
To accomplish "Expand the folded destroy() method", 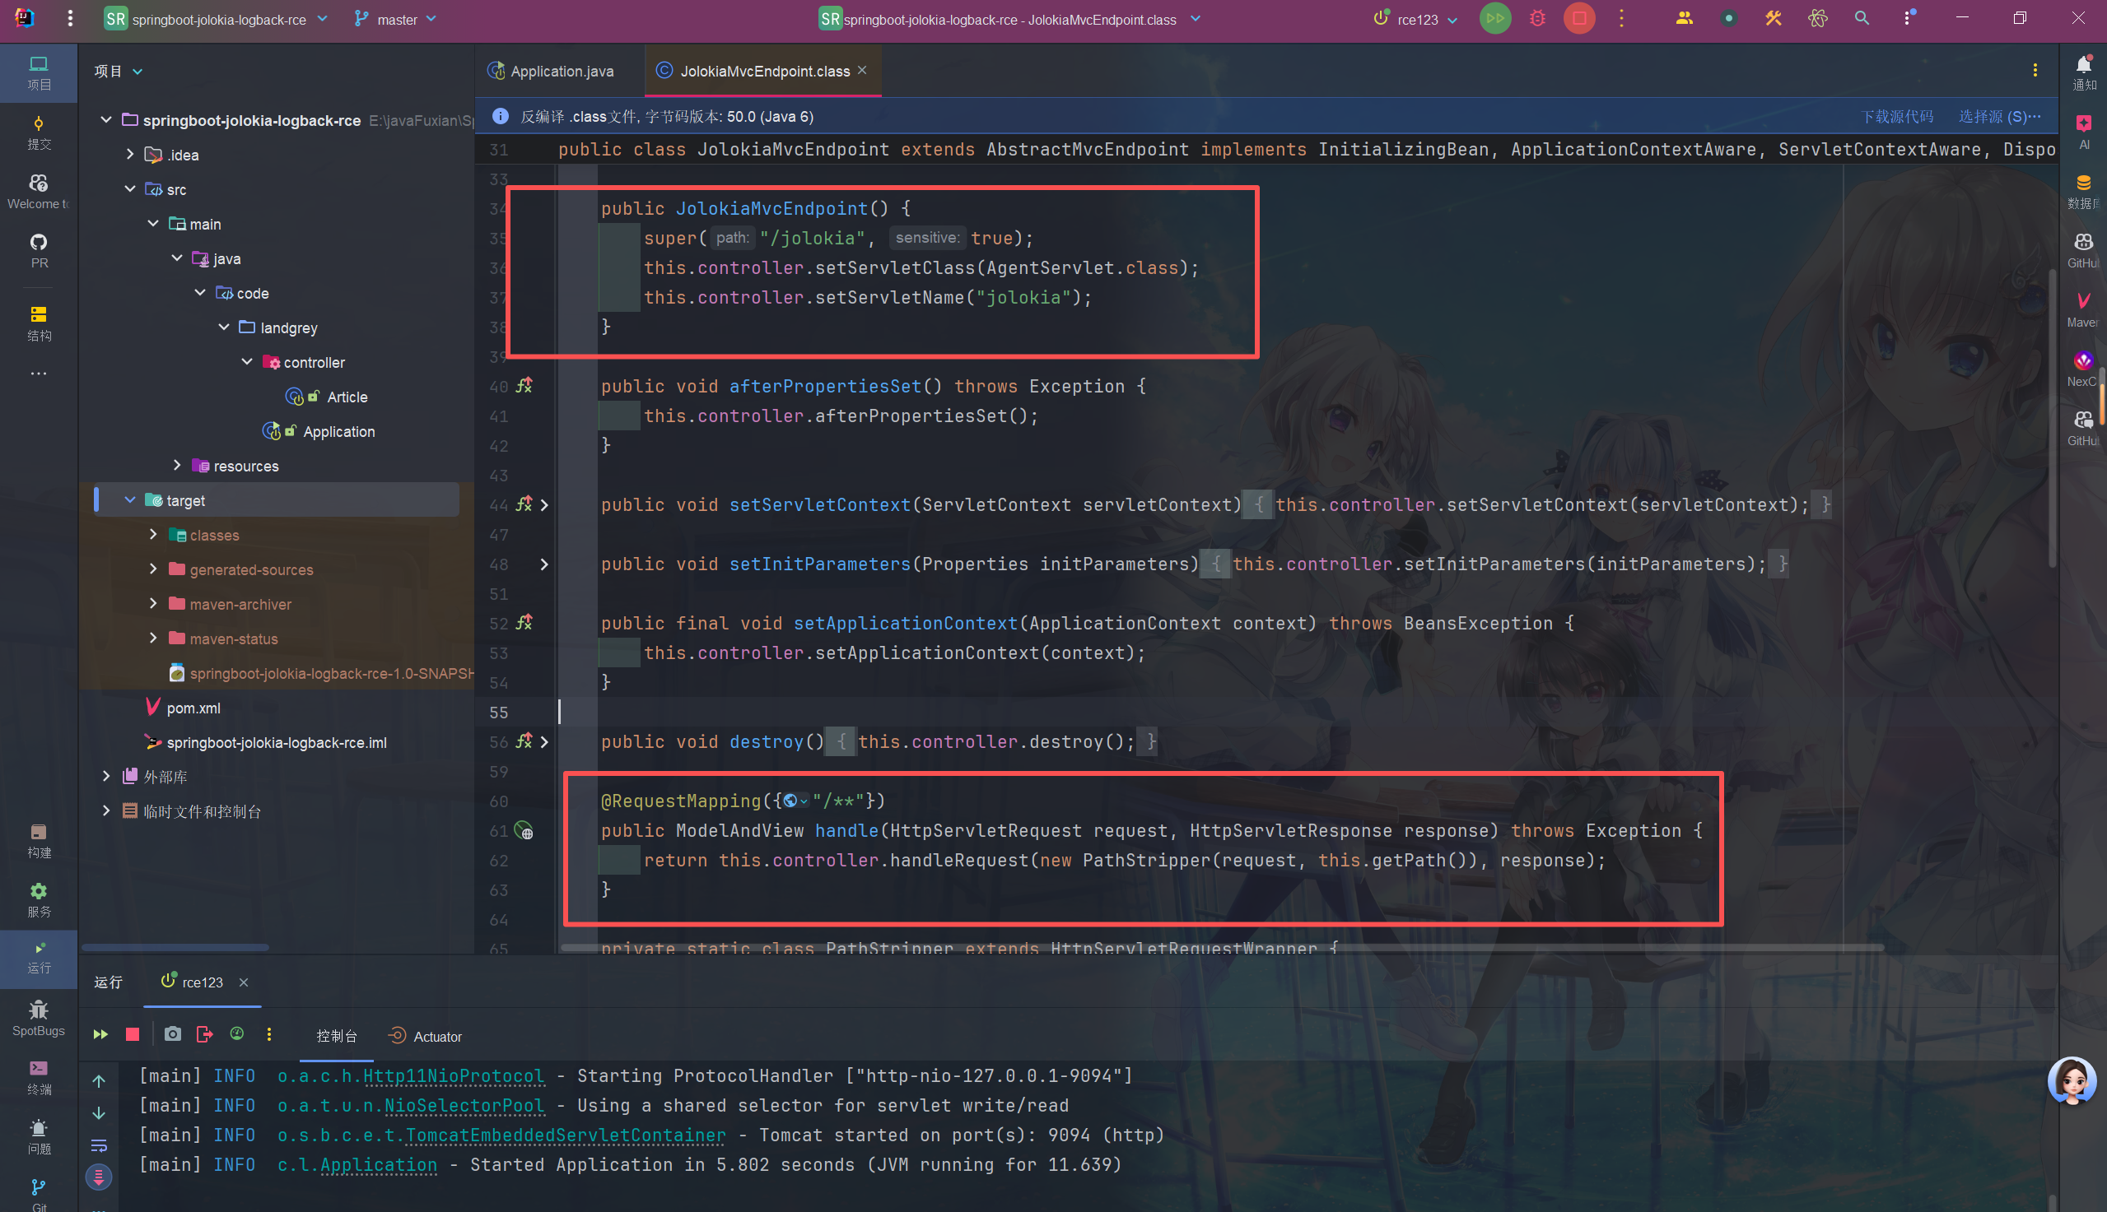I will click(543, 741).
